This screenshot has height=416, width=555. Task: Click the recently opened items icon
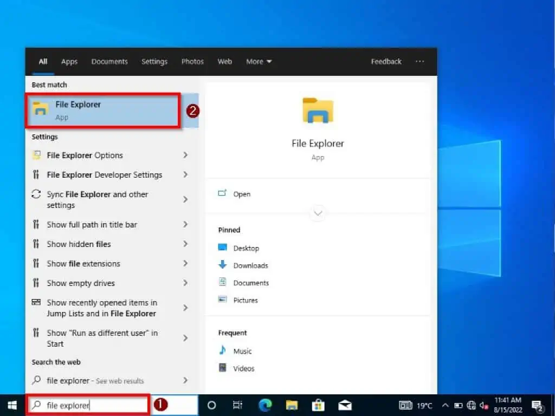tap(36, 302)
